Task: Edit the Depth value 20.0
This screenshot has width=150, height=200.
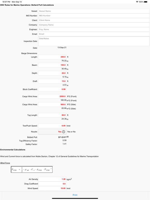Action: tap(52, 73)
